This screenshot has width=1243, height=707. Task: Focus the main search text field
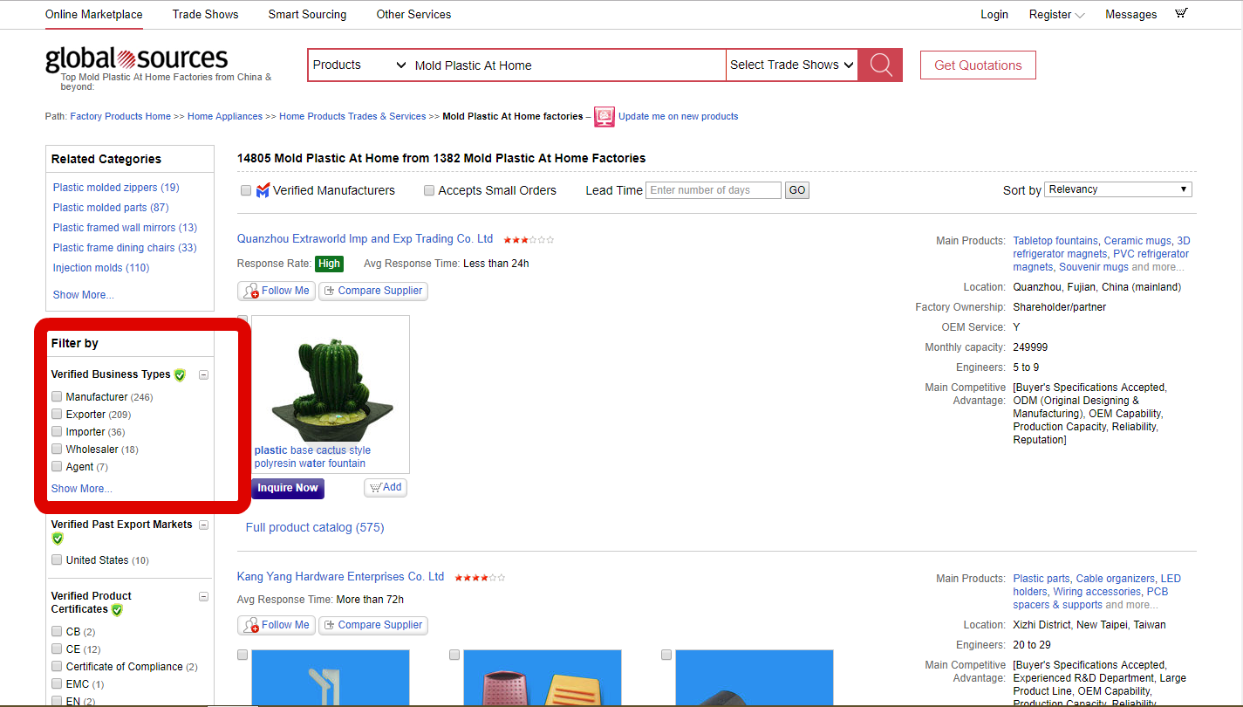click(567, 65)
